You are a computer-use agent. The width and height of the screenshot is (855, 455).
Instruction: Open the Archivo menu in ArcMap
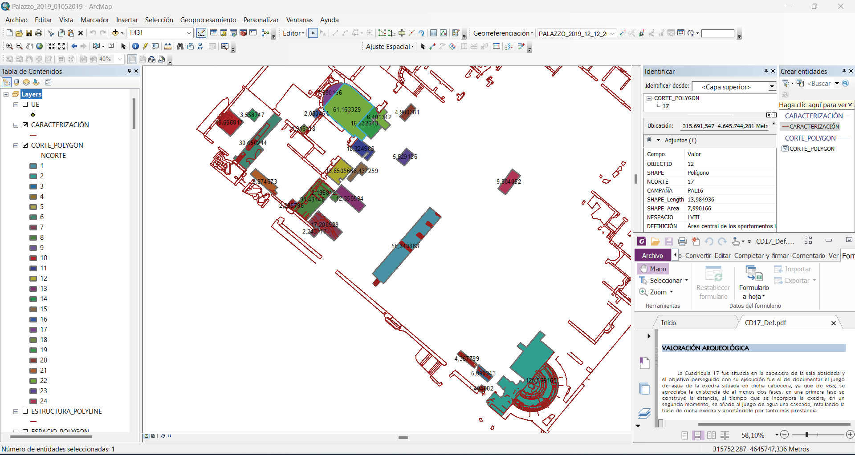(x=16, y=20)
